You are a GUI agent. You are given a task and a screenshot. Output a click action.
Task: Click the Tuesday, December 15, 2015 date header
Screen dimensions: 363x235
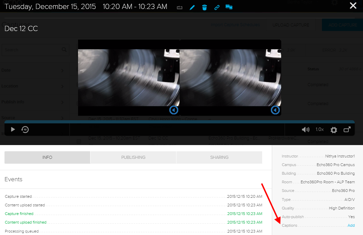tap(50, 7)
